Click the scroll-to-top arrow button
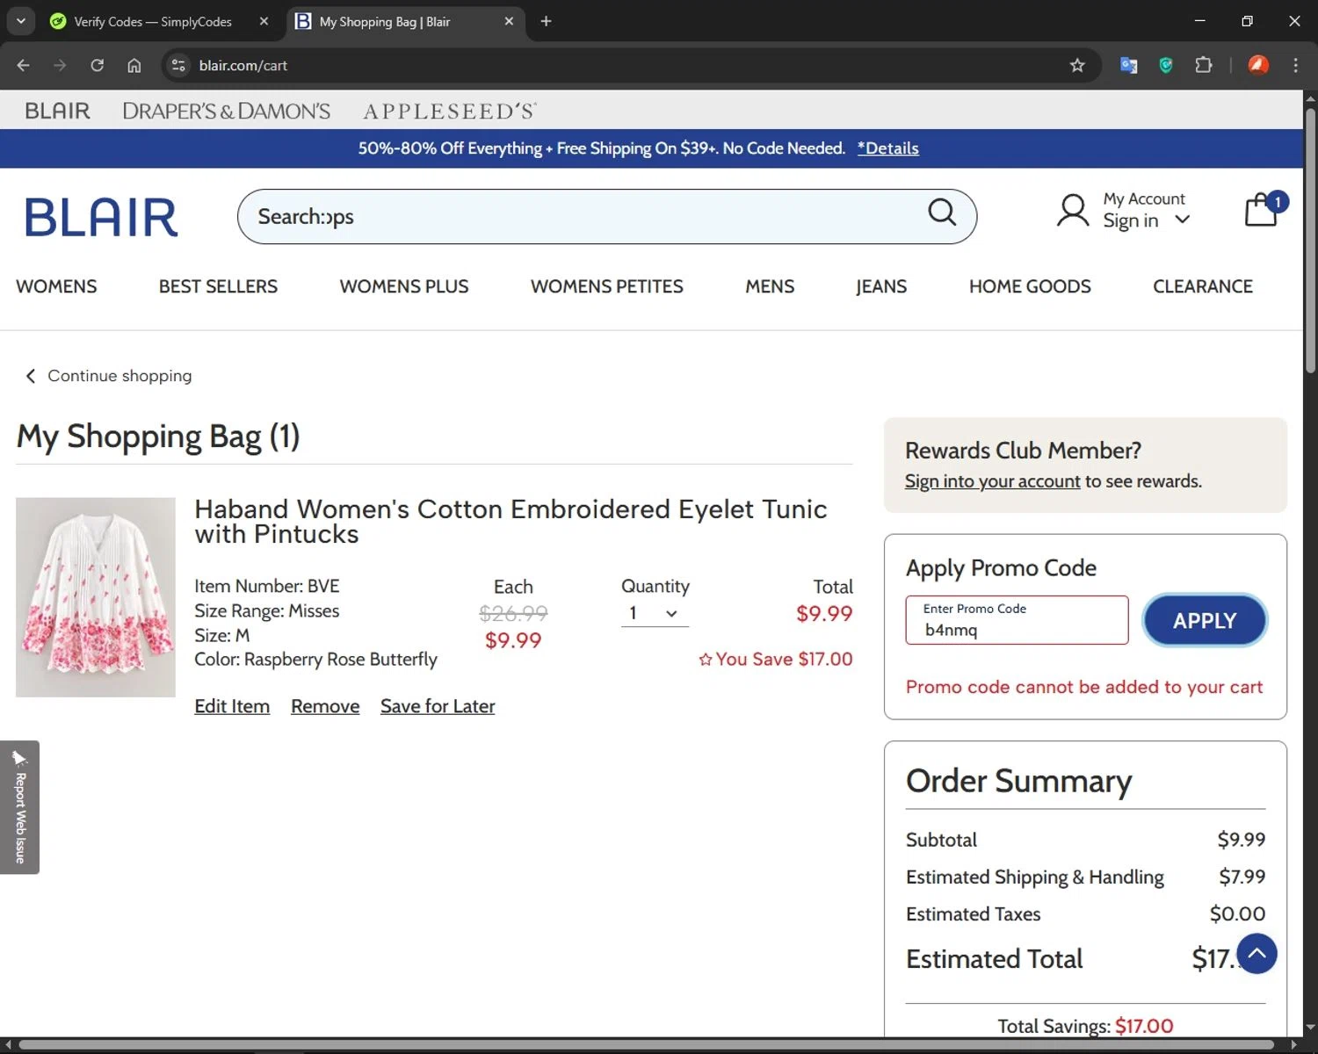Image resolution: width=1318 pixels, height=1054 pixels. [x=1256, y=954]
